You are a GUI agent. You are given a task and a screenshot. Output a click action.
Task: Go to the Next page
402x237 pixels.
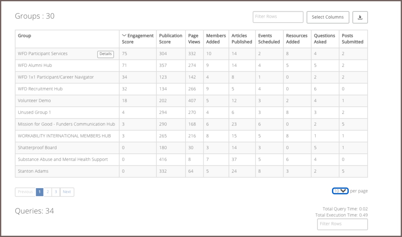point(67,192)
